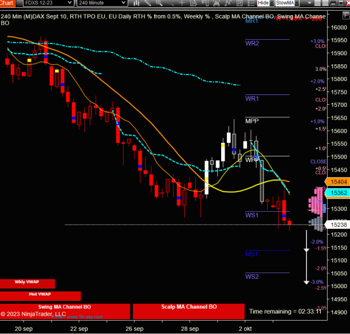Open the strategy performance chart icon
The width and height of the screenshot is (350, 334).
(240, 3)
